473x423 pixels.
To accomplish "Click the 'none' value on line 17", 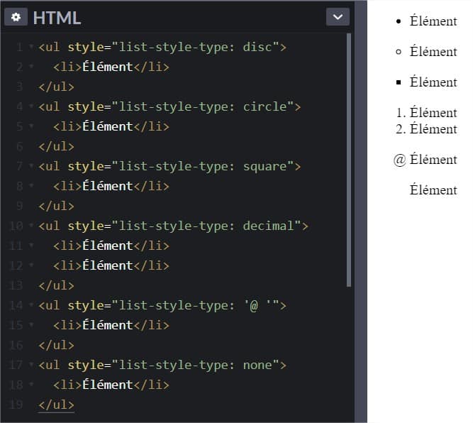I will [257, 366].
